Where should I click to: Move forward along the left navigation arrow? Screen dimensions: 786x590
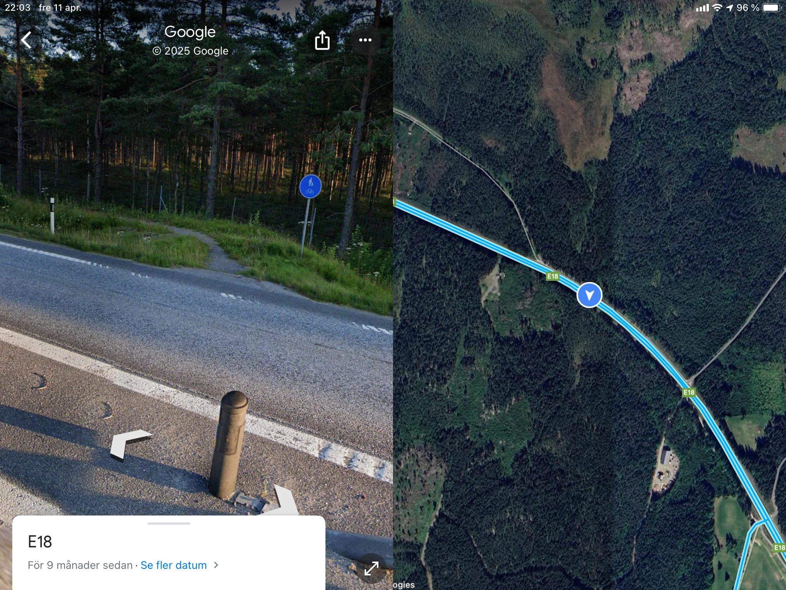130,445
